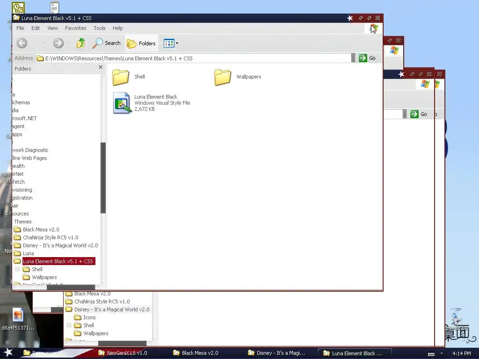The height and width of the screenshot is (359, 479).
Task: Open the Views dropdown on the toolbar
Action: (171, 43)
